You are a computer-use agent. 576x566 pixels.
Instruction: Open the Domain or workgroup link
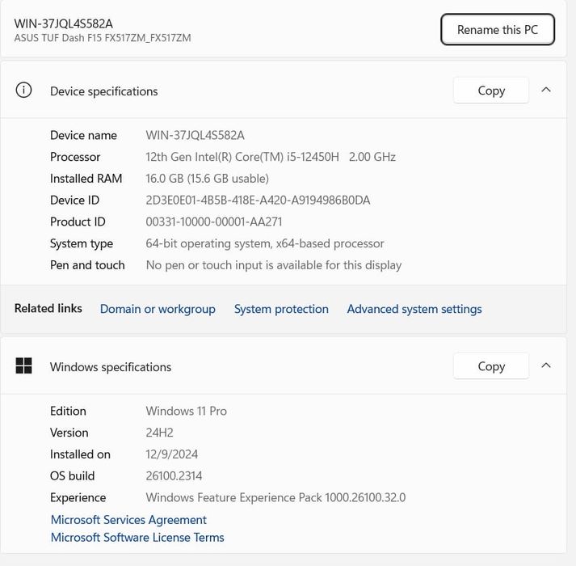pos(158,309)
